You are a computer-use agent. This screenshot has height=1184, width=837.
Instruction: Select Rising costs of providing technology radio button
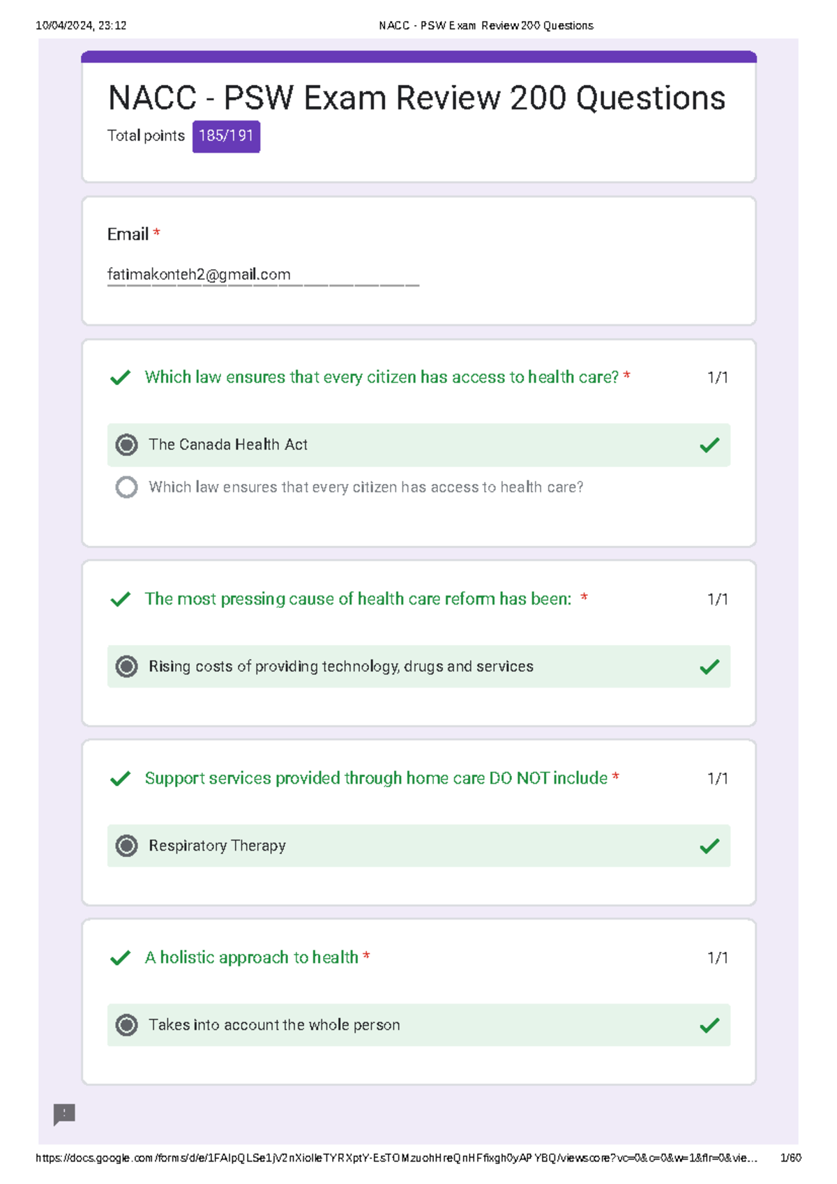click(x=126, y=667)
